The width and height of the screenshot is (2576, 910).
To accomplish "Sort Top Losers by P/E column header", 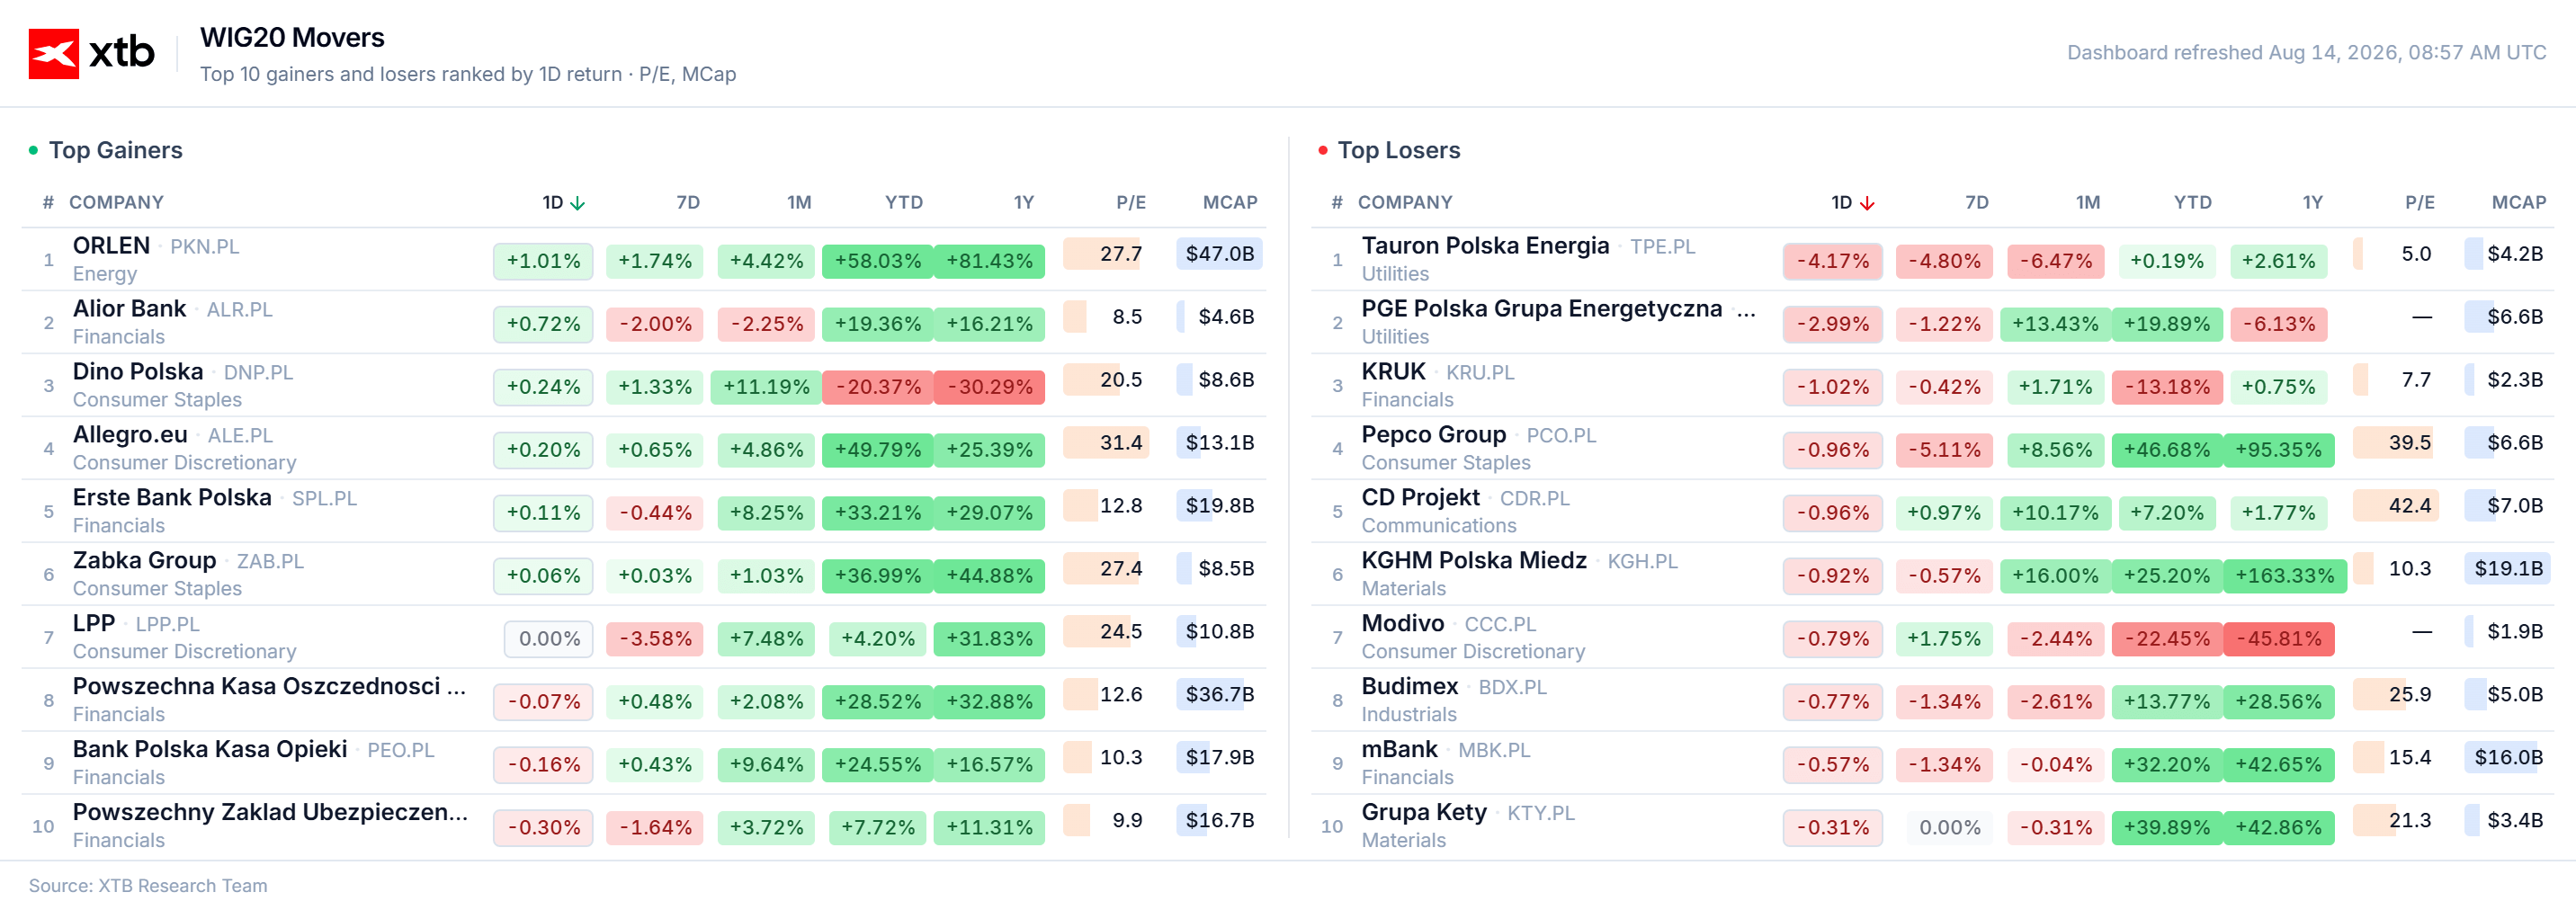I will (x=2419, y=203).
